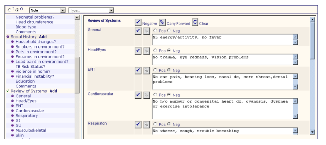Viewport: 326px width, 145px height.
Task: Click Add next to Review of Systems
Action: (x=53, y=91)
